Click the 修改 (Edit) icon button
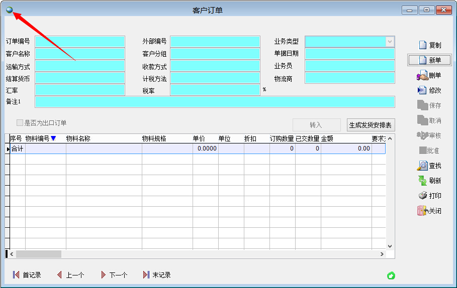The image size is (457, 288). 423,90
